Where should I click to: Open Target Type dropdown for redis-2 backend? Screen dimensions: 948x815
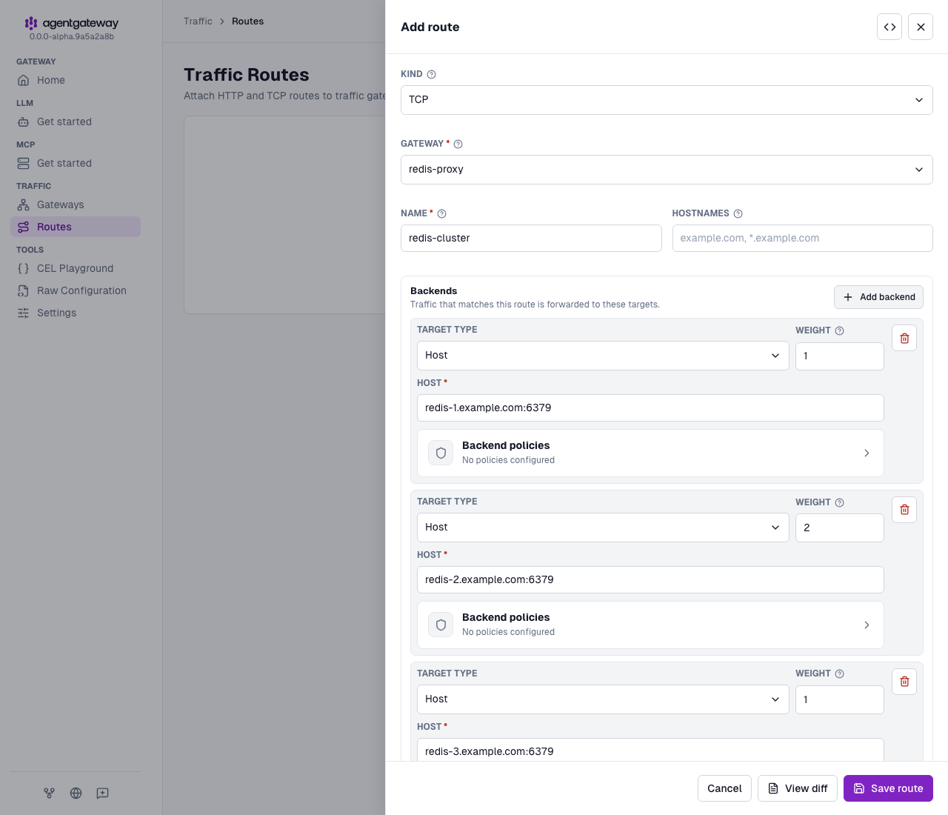click(x=603, y=528)
